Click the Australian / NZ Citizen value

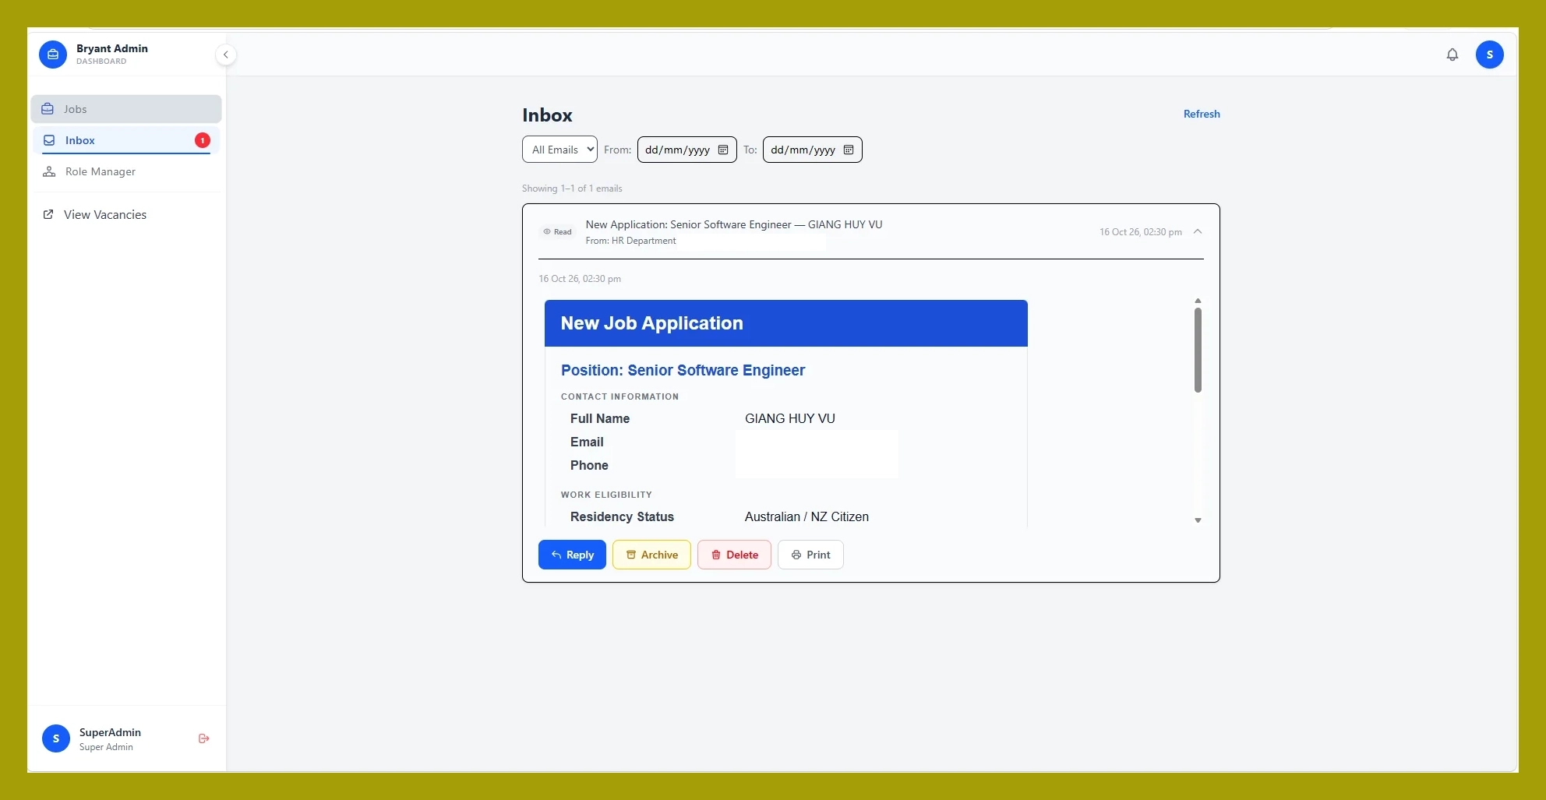(x=807, y=516)
